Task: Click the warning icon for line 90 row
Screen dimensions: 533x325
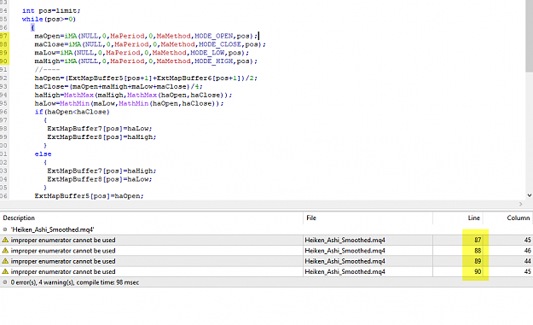Action: pos(5,271)
